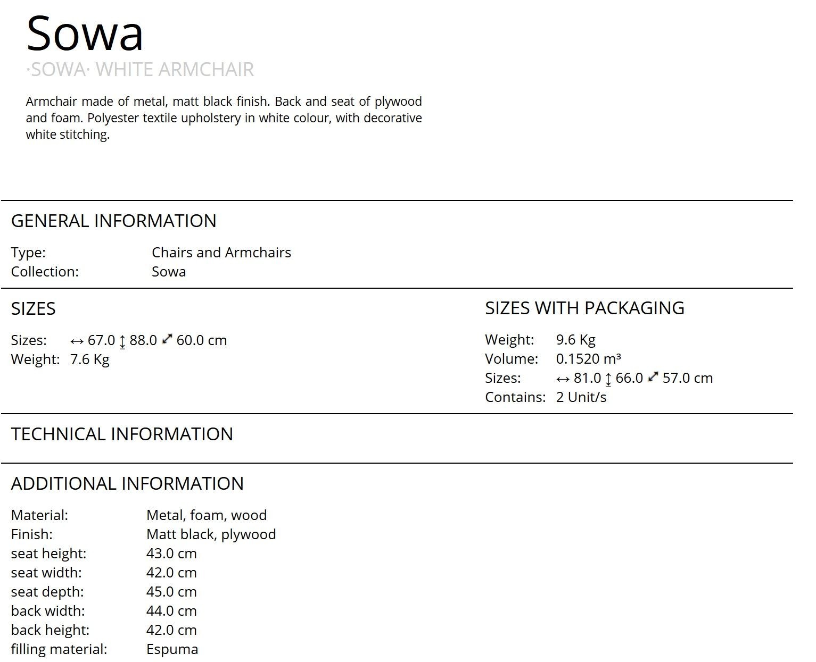
Task: Click the 0.1520 m³ volume value
Action: [x=589, y=358]
